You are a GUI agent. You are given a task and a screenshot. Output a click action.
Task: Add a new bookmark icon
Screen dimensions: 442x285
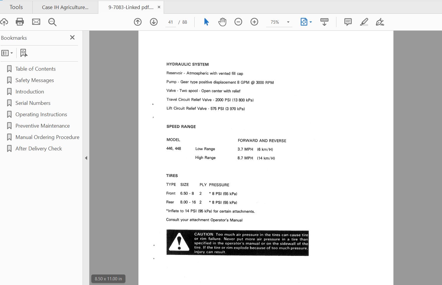pos(24,53)
